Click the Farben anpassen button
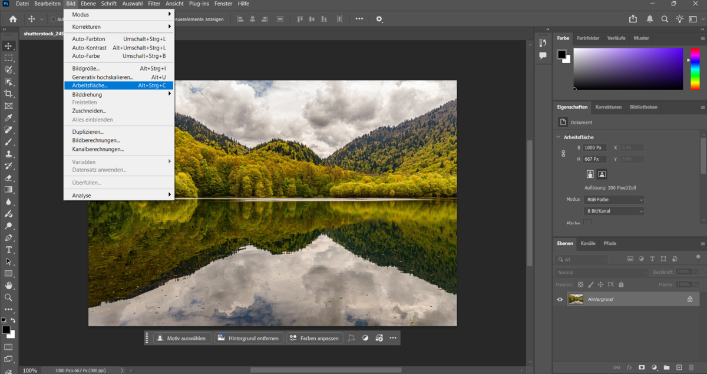Viewport: 707px width, 374px height. coord(315,337)
